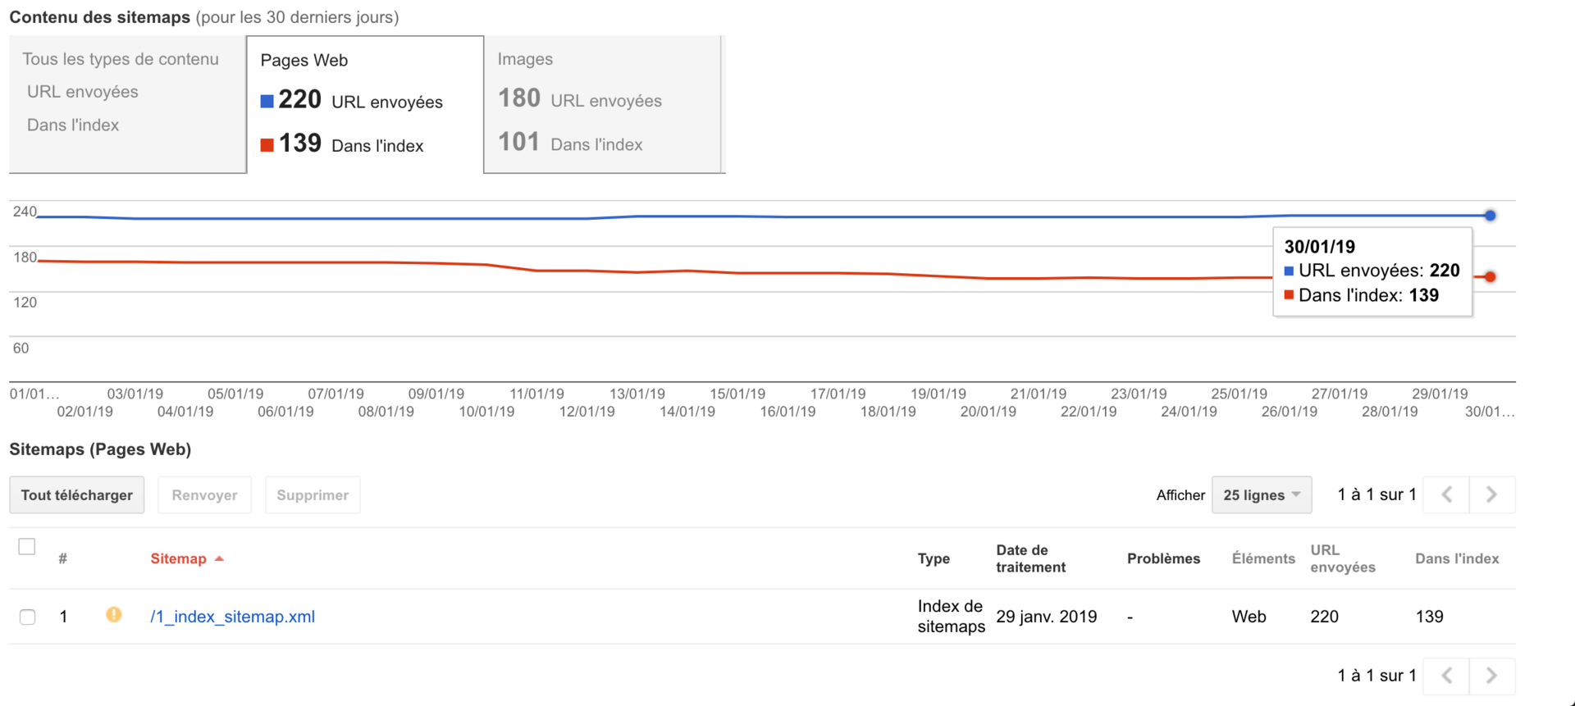Sort by the Sitemap column header
This screenshot has width=1575, height=706.
pyautogui.click(x=178, y=558)
